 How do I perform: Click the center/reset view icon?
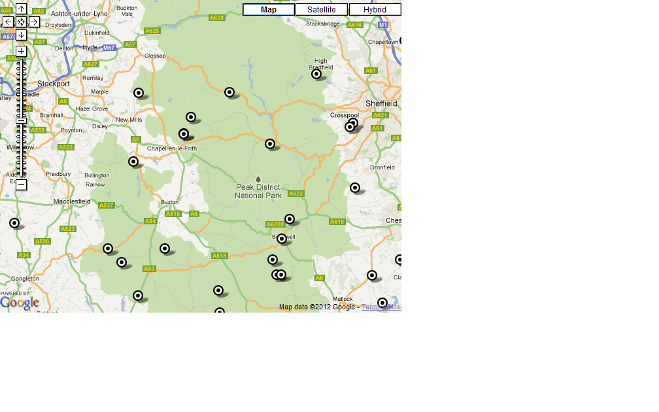[x=21, y=22]
